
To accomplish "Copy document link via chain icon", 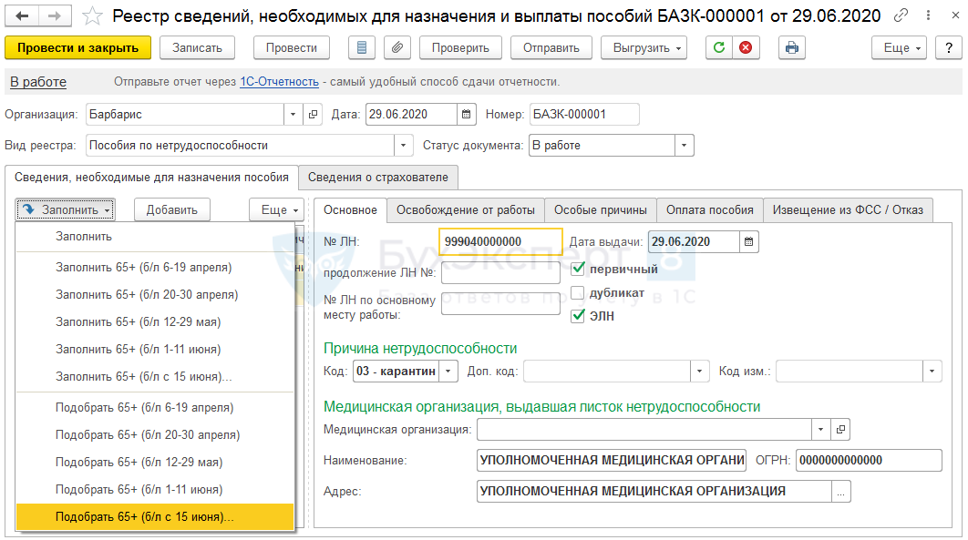I will pyautogui.click(x=901, y=16).
